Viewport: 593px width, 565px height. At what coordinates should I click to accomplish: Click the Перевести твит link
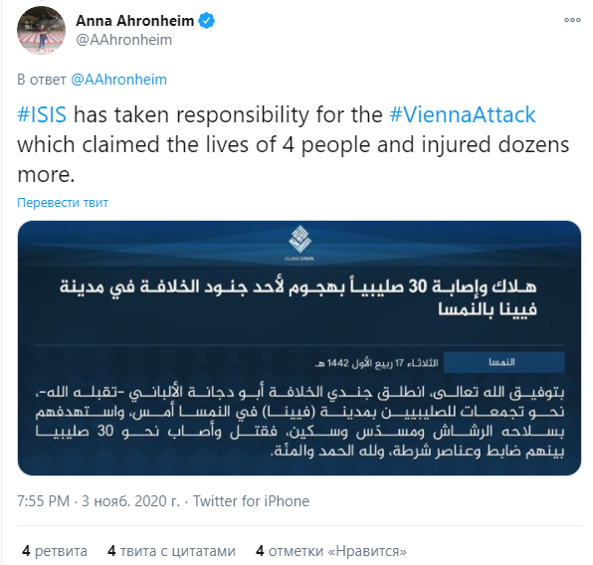(x=63, y=203)
